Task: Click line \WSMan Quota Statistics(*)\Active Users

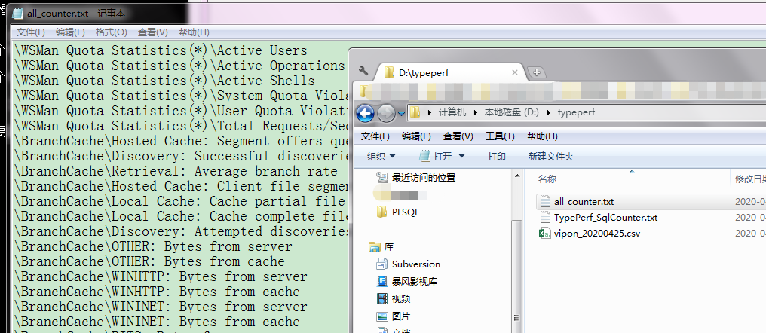Action: point(161,50)
